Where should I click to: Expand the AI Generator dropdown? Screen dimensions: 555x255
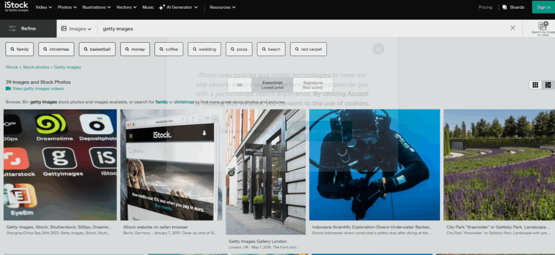pos(179,7)
